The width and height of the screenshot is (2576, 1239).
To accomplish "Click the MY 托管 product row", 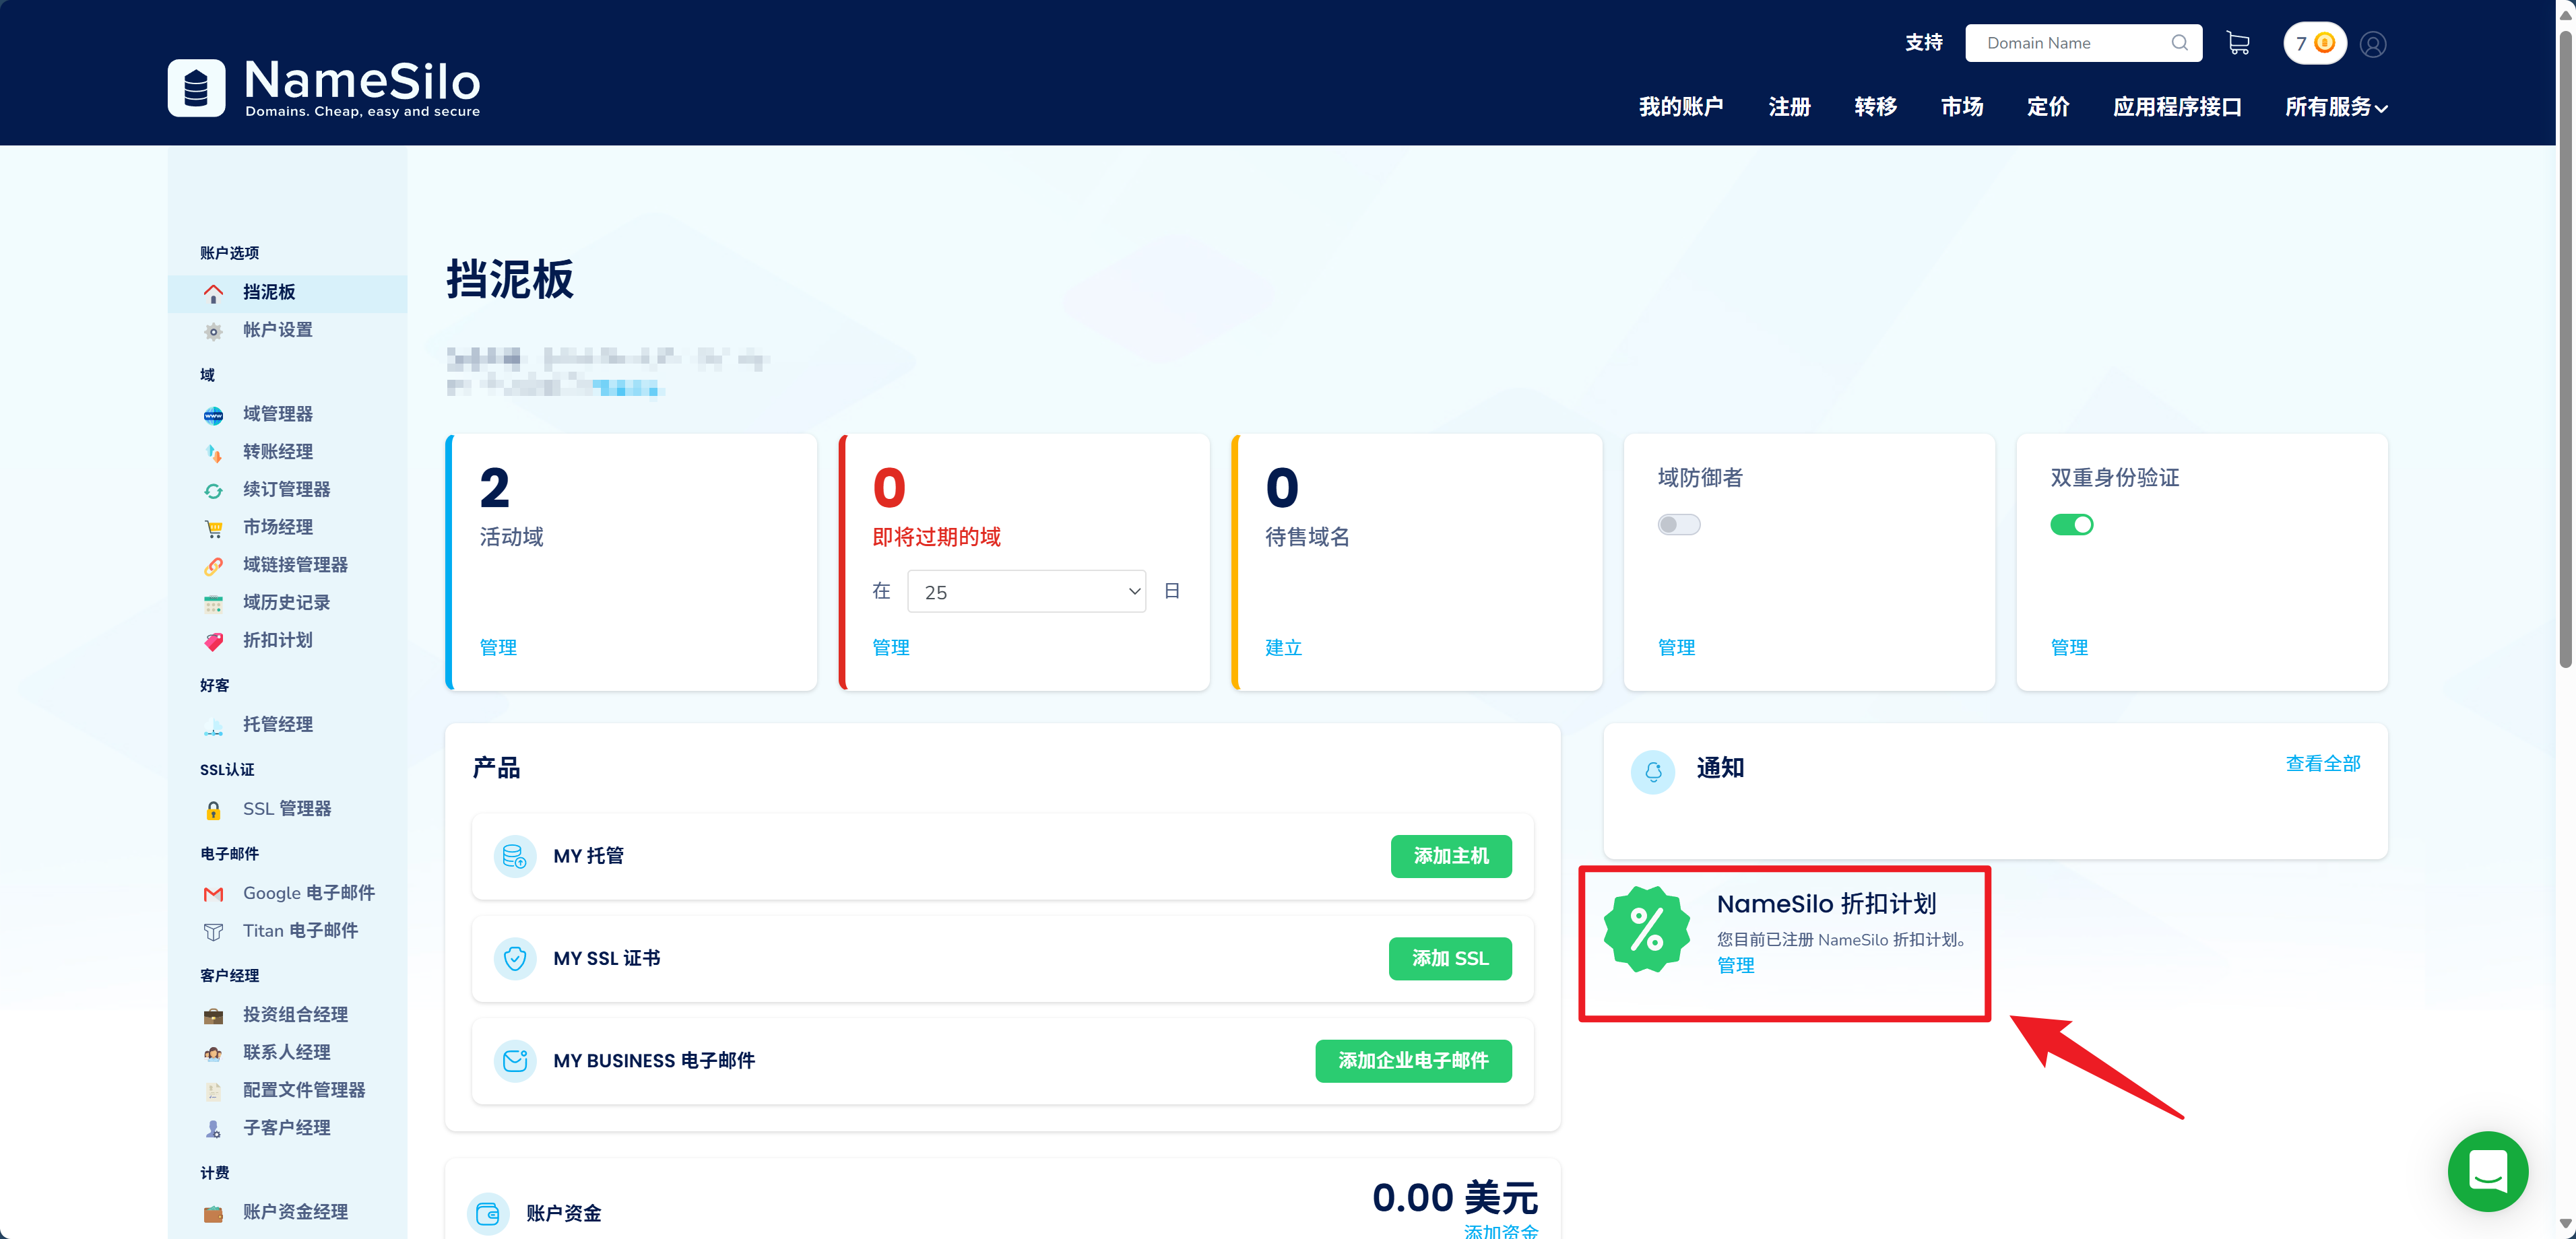I will click(x=1002, y=857).
